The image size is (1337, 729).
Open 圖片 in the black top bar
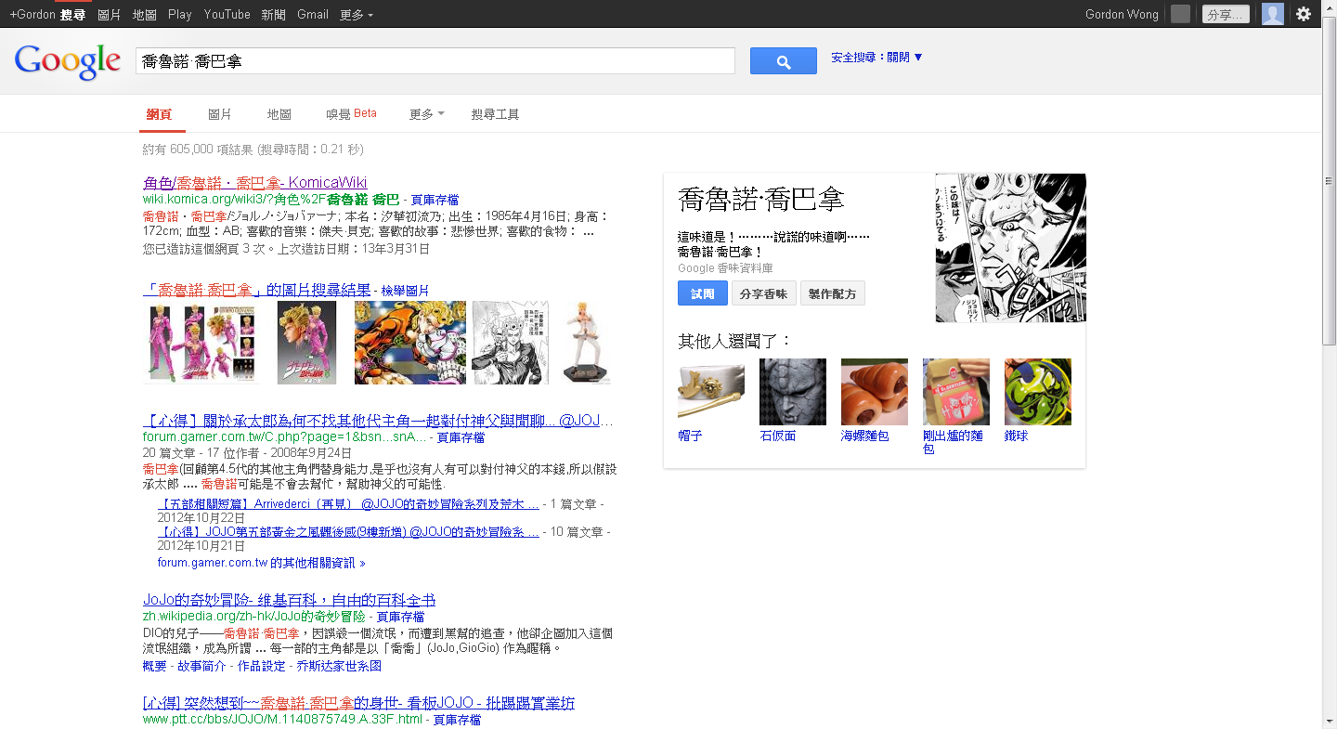[109, 15]
